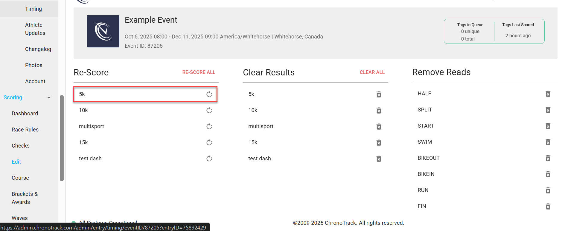Re-score the 10k race via its icon
This screenshot has height=231, width=565.
point(209,110)
